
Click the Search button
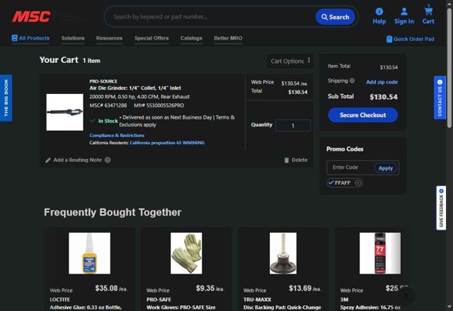[335, 17]
